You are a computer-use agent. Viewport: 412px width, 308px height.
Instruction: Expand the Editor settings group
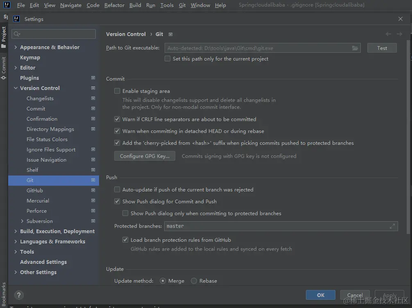click(x=16, y=67)
